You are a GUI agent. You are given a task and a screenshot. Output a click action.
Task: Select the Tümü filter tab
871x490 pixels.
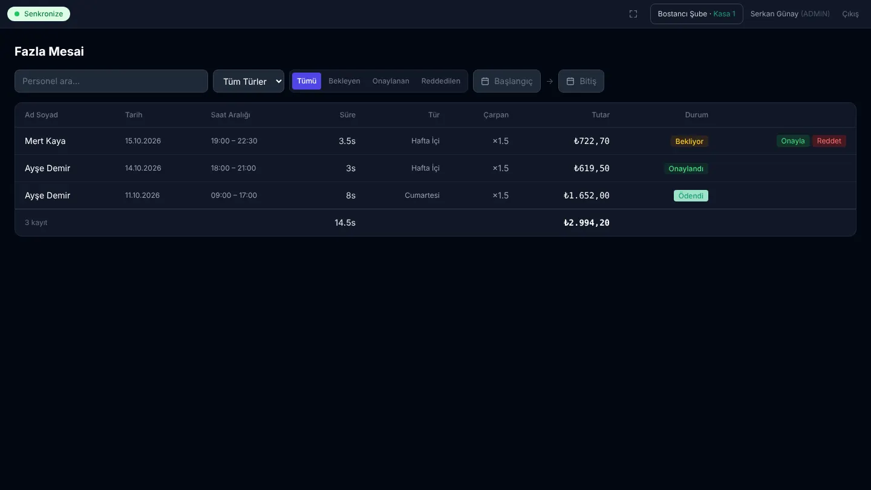click(307, 81)
